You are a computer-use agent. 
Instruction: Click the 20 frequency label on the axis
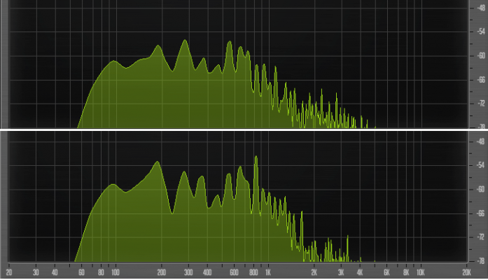[x=9, y=272]
